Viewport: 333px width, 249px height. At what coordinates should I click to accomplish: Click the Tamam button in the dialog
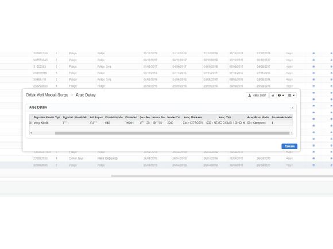[289, 147]
